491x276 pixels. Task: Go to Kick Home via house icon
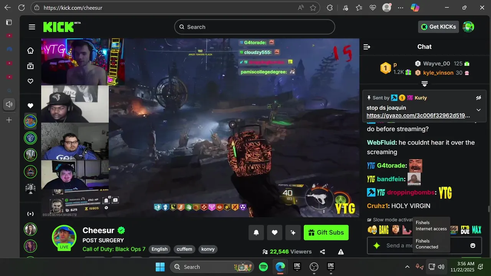pyautogui.click(x=30, y=51)
